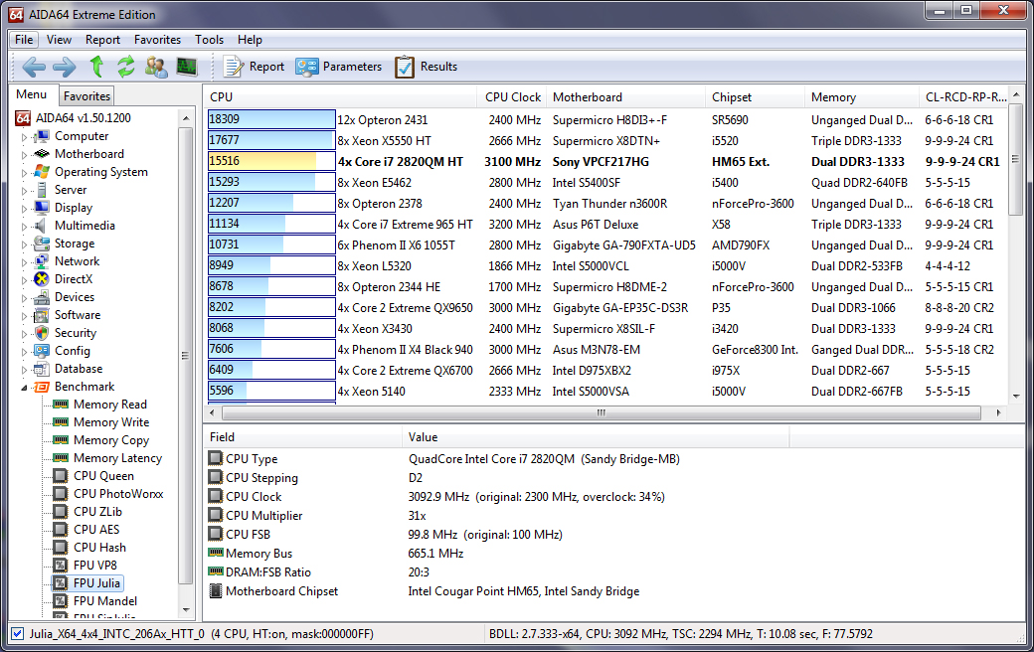Click the back navigation arrow icon
This screenshot has width=1034, height=652.
tap(33, 67)
